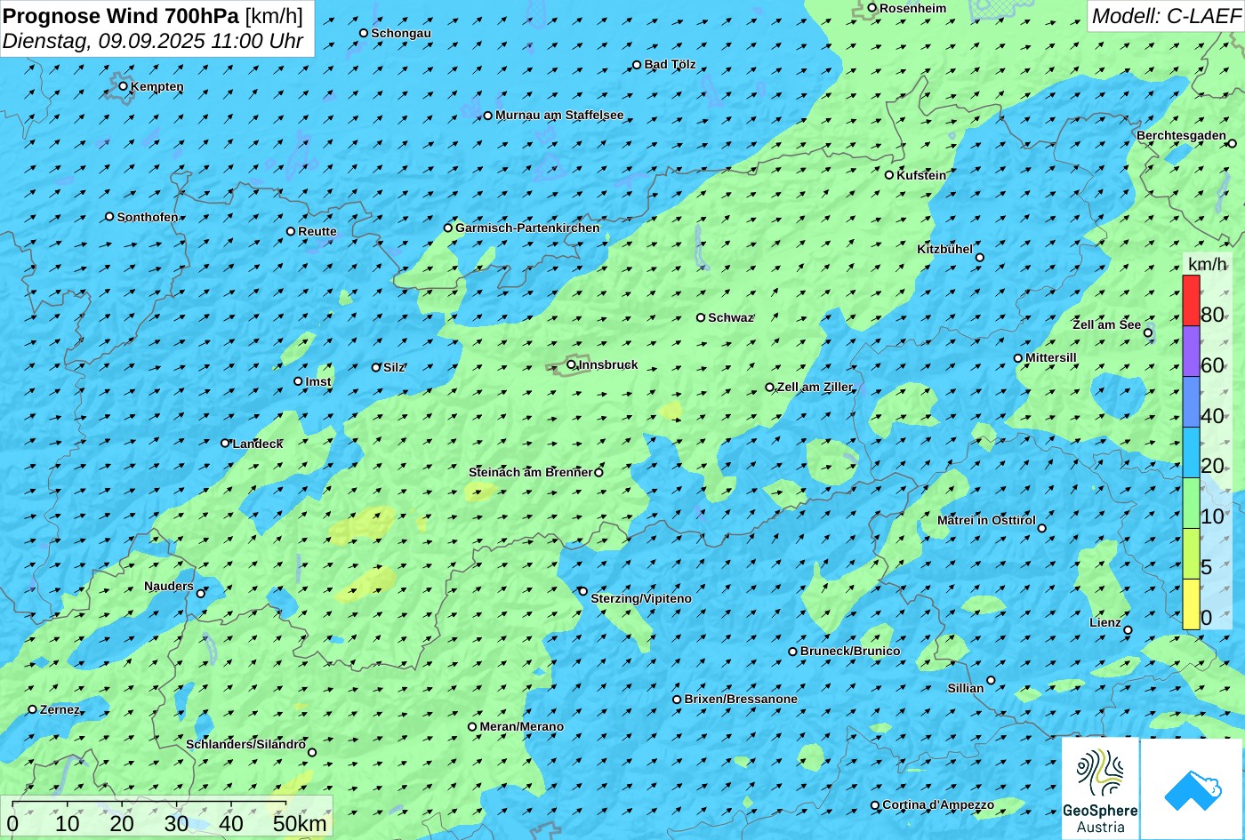Click the 'Bruneck/Brunico' label
The width and height of the screenshot is (1245, 840).
850,651
